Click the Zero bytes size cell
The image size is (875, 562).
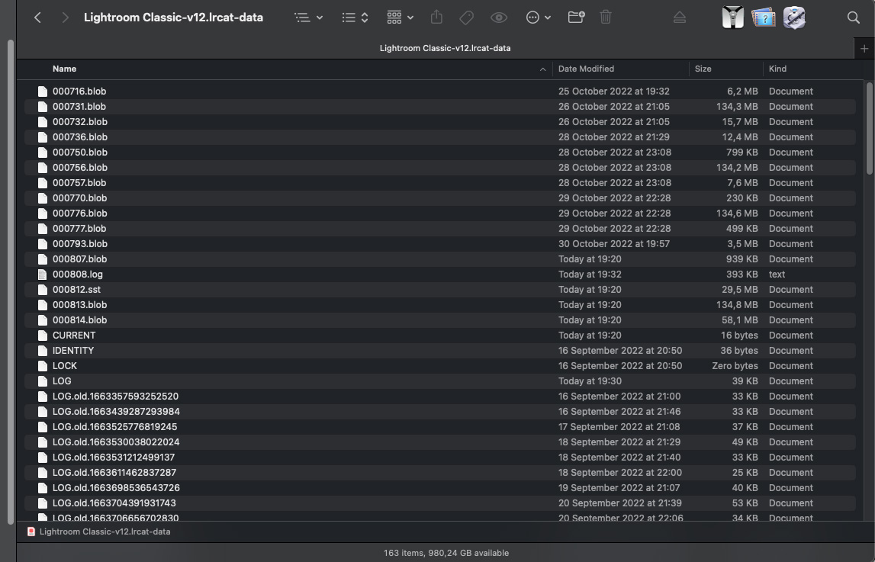(735, 366)
